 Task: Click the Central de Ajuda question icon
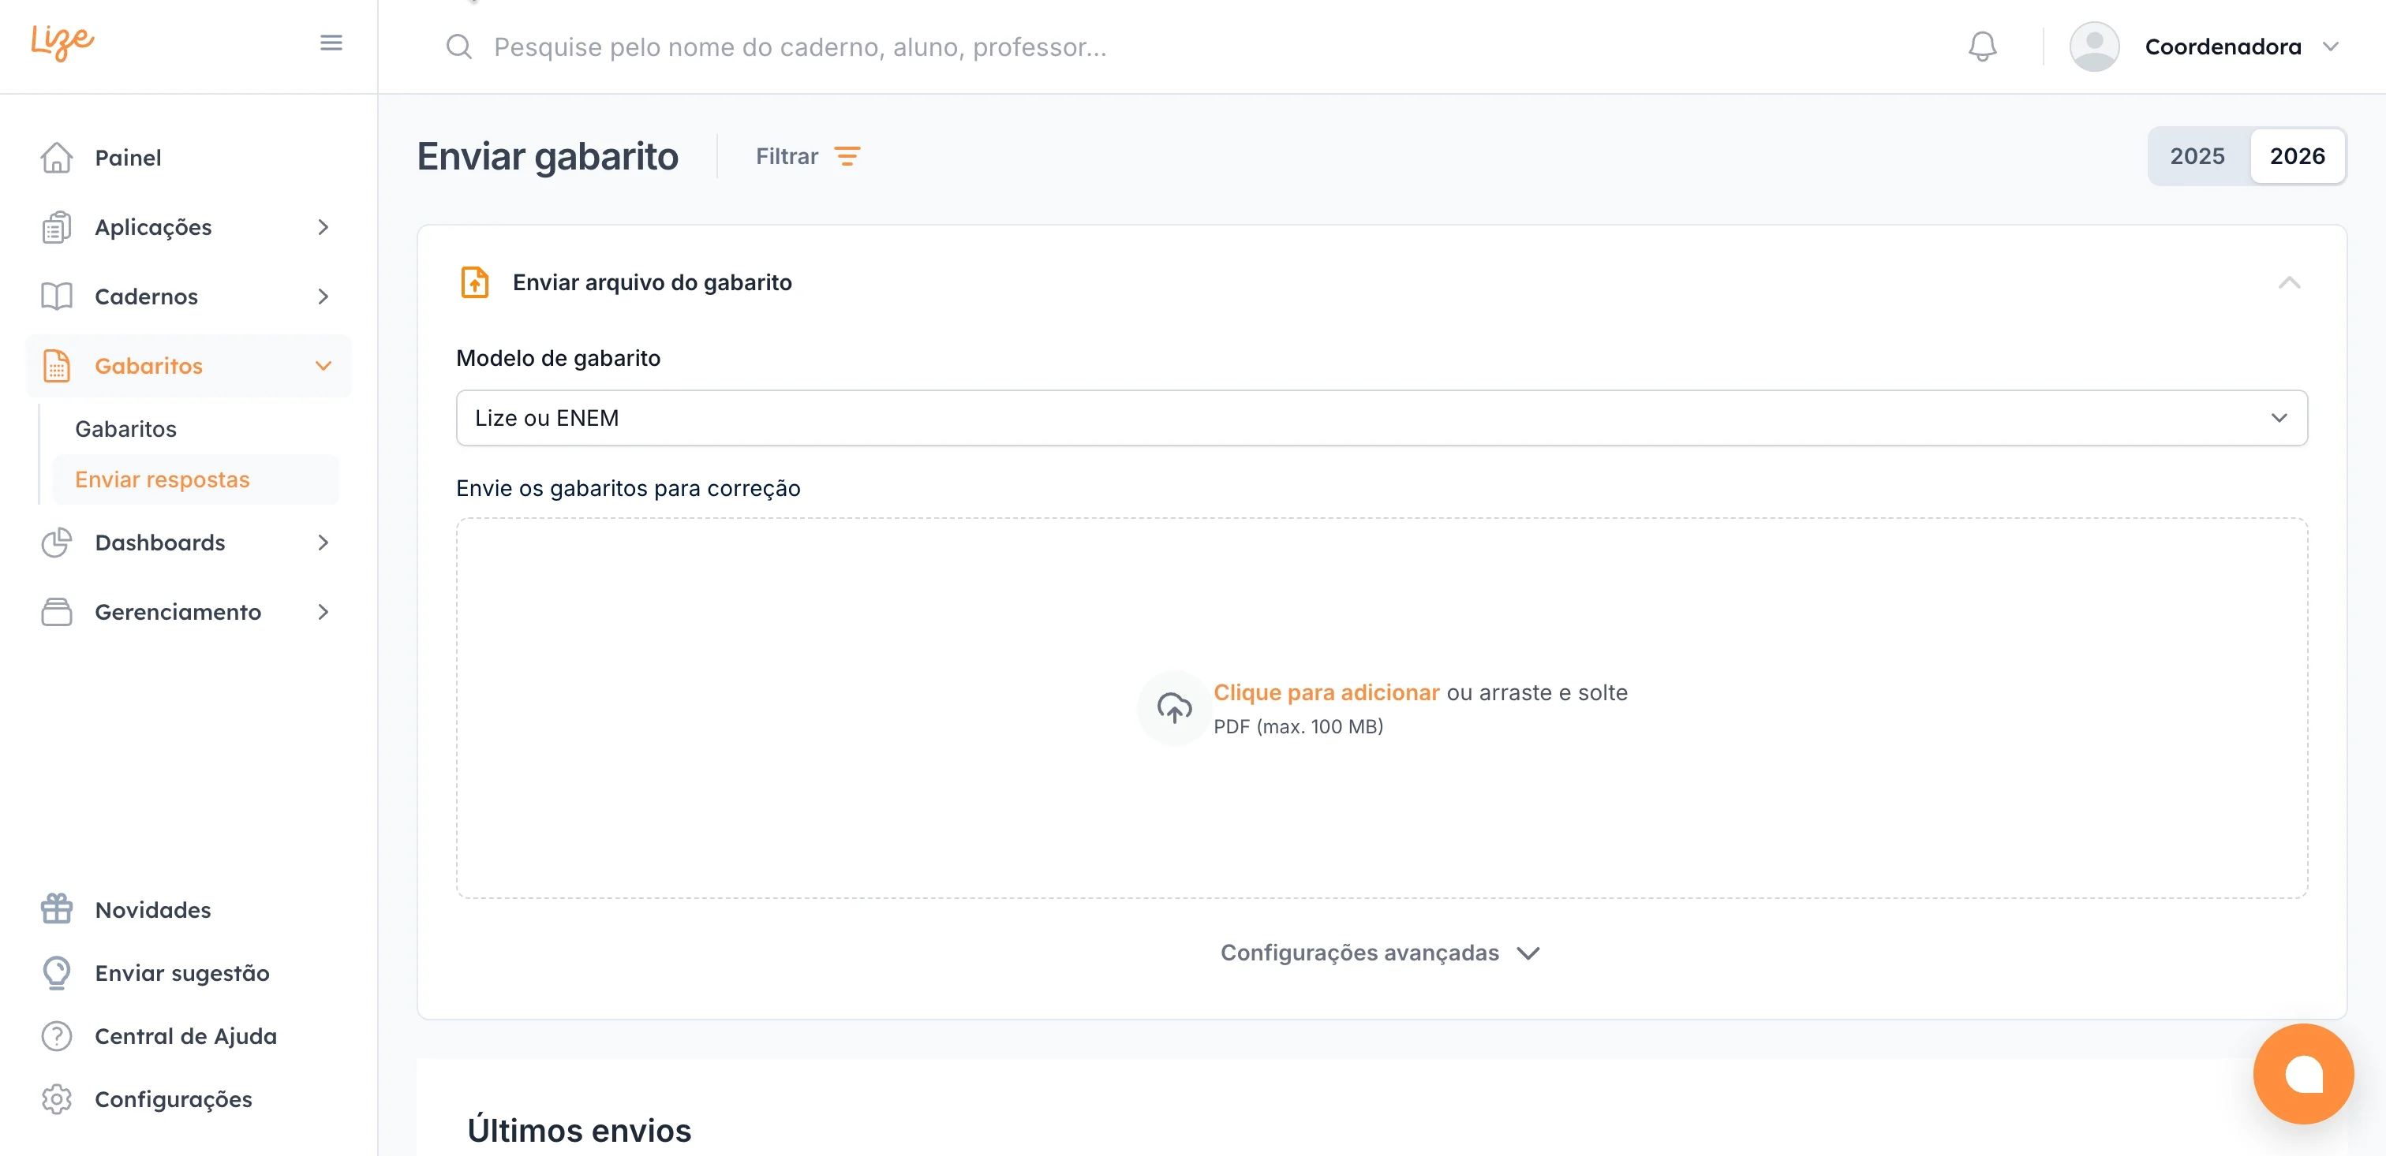pos(57,1035)
